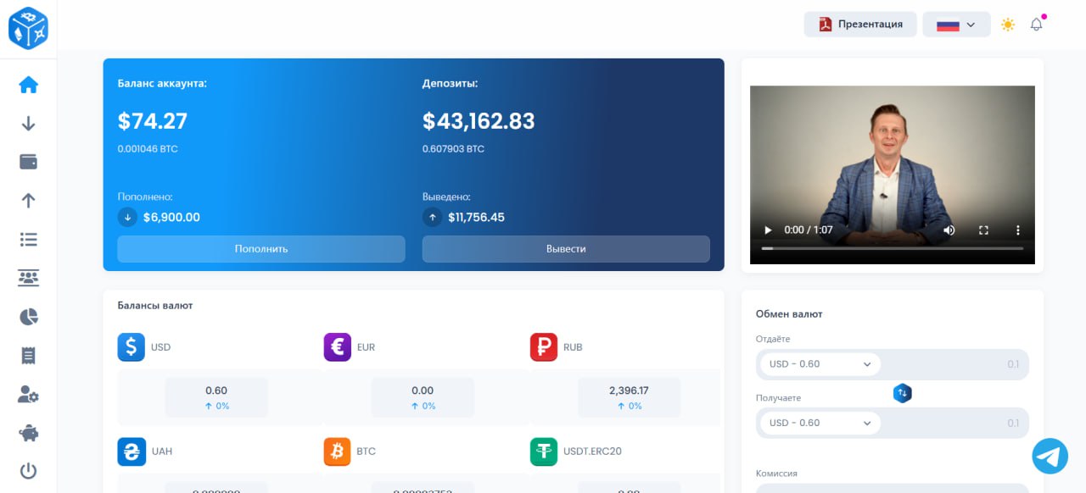The height and width of the screenshot is (493, 1086).
Task: Mute the video sound
Action: (949, 230)
